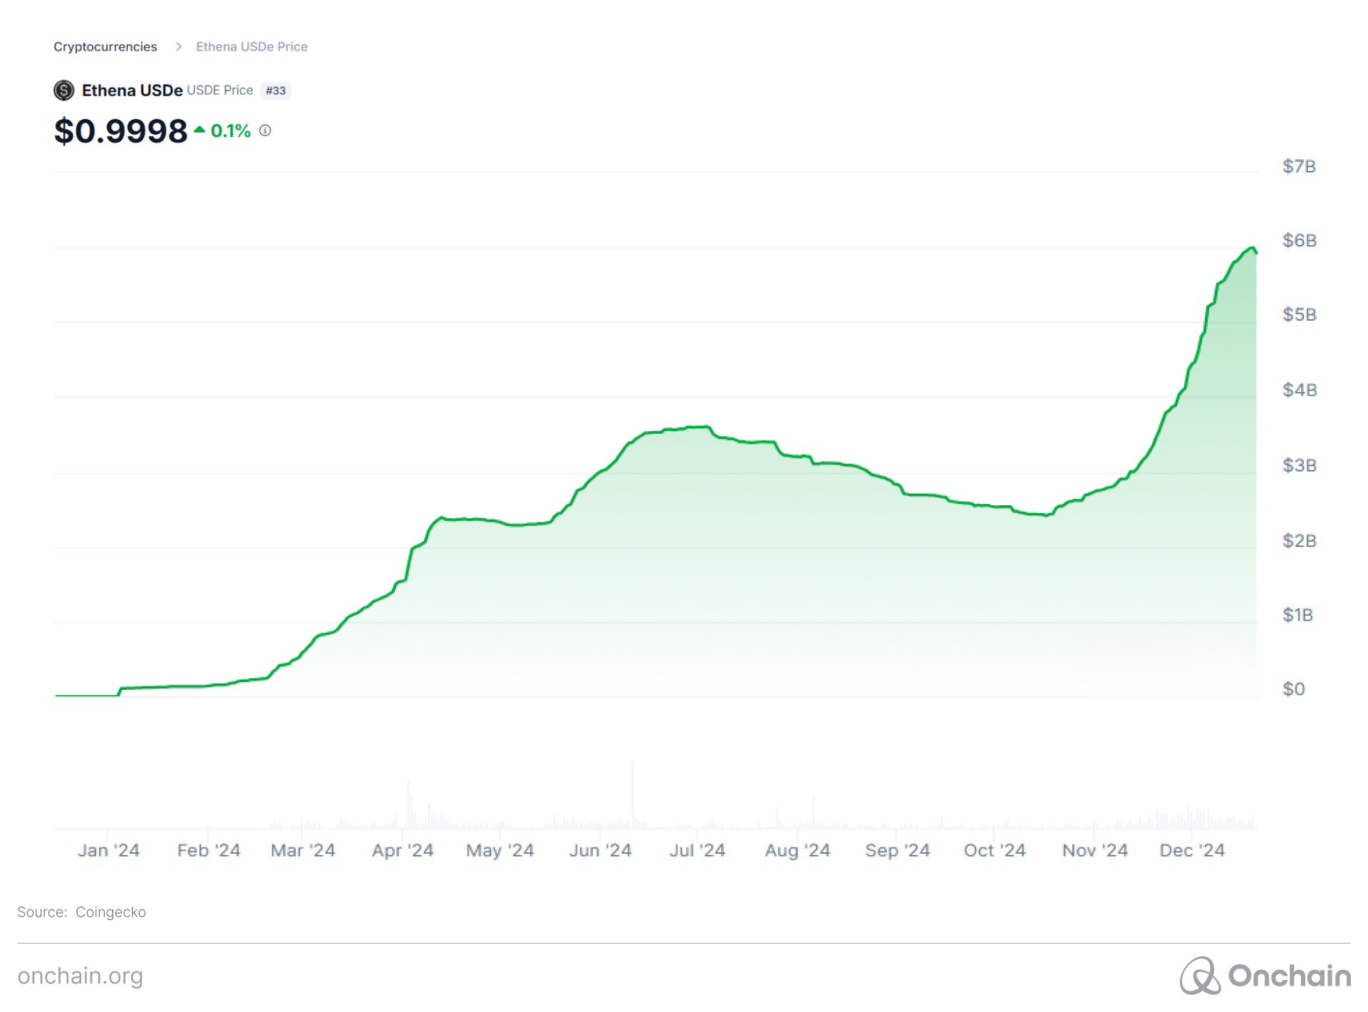Open the info icon beside 0.1%
Image resolution: width=1368 pixels, height=1012 pixels.
click(265, 130)
